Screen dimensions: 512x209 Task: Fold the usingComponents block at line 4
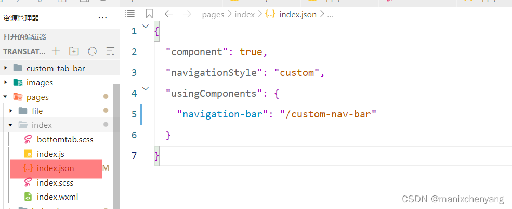pyautogui.click(x=146, y=88)
